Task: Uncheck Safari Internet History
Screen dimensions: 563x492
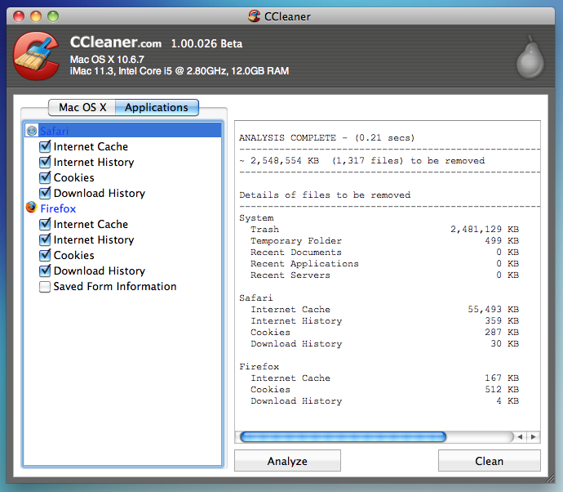Action: (45, 162)
